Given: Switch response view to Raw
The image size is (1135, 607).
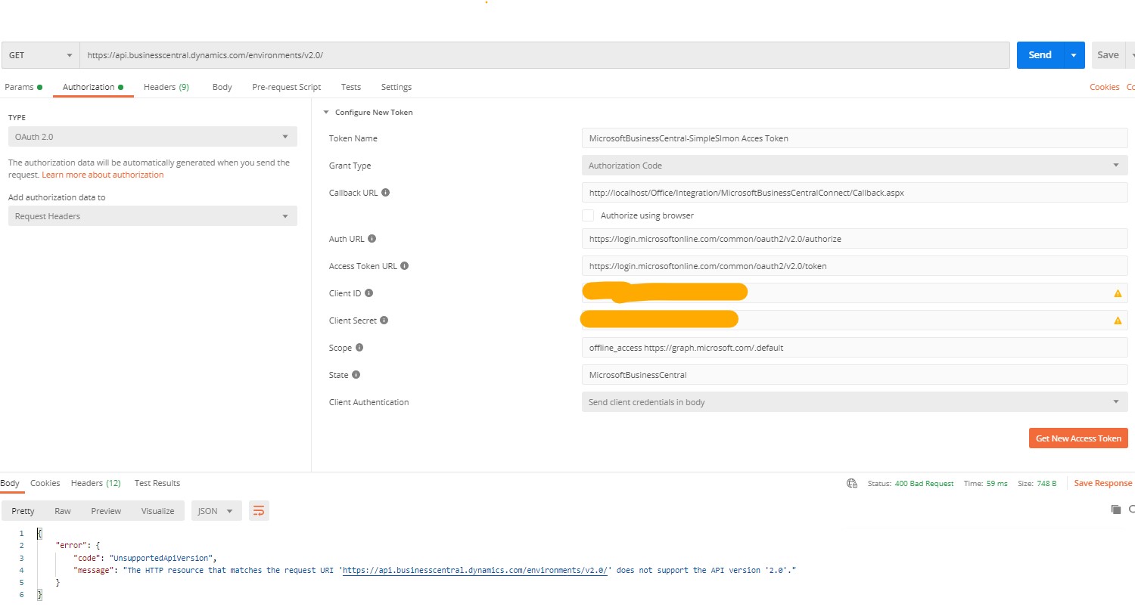Looking at the screenshot, I should [63, 511].
